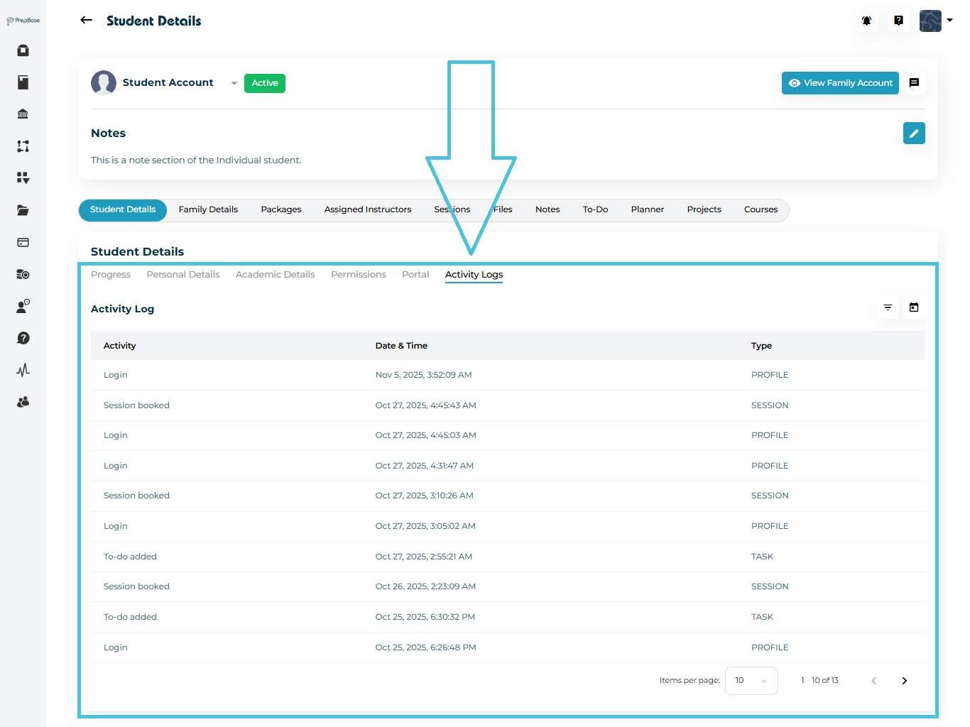Open the folder icon in sidebar
The image size is (970, 727).
click(23, 210)
